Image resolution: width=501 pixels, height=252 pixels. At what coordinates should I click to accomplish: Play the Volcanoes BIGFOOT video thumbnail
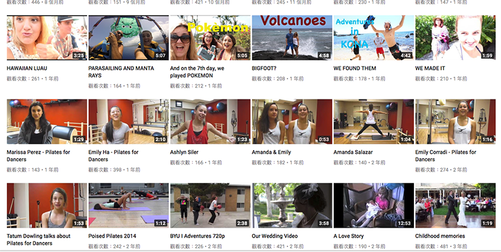[291, 38]
